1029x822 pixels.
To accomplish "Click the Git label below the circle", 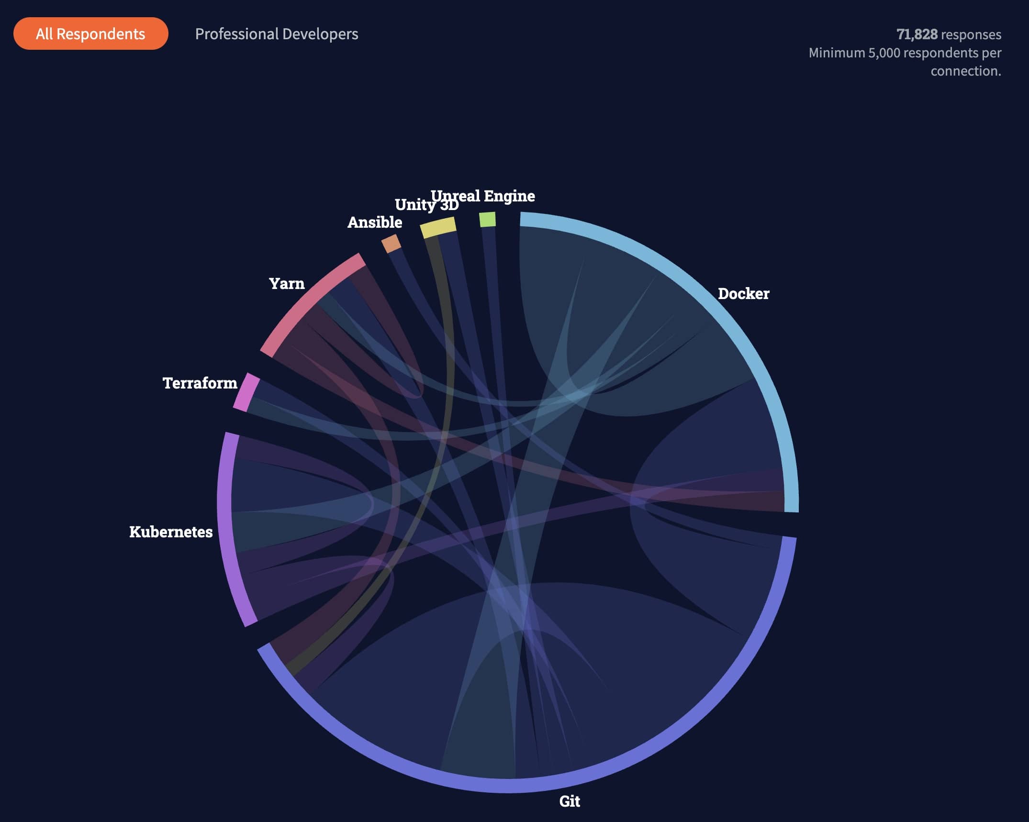I will [x=569, y=801].
